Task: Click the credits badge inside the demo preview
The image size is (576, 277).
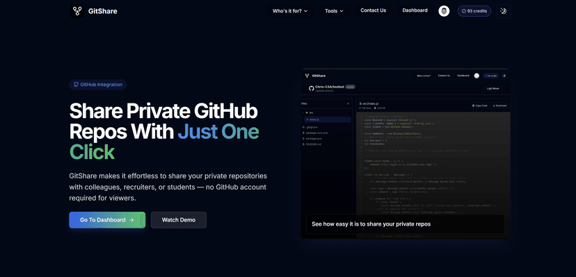Action: pos(490,76)
